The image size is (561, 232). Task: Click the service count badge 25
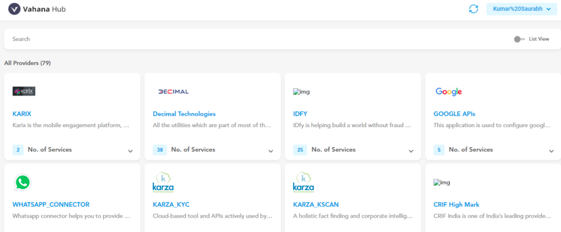pyautogui.click(x=300, y=150)
